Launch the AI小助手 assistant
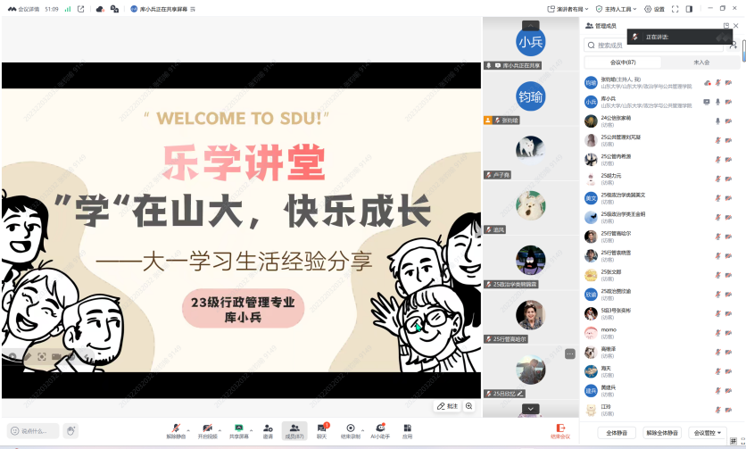Viewport: 746px width, 449px height. (x=380, y=429)
